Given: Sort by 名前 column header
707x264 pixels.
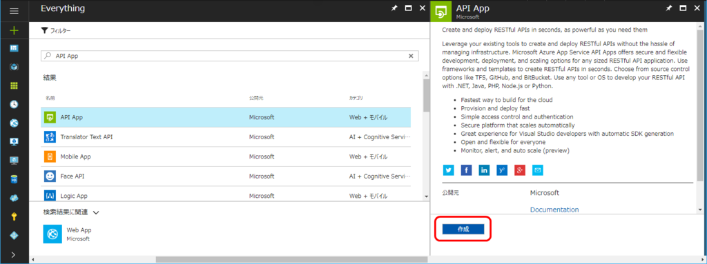Looking at the screenshot, I should click(49, 98).
